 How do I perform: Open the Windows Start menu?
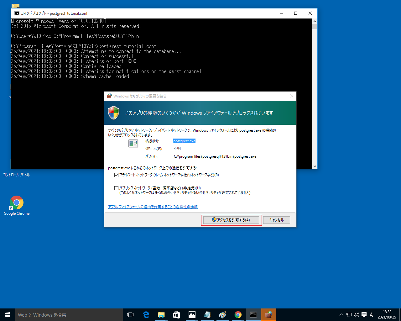pyautogui.click(x=8, y=315)
